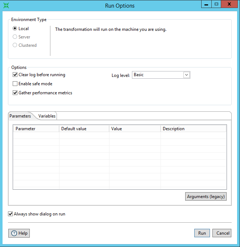Disable Always show dialog on run

pos(11,214)
